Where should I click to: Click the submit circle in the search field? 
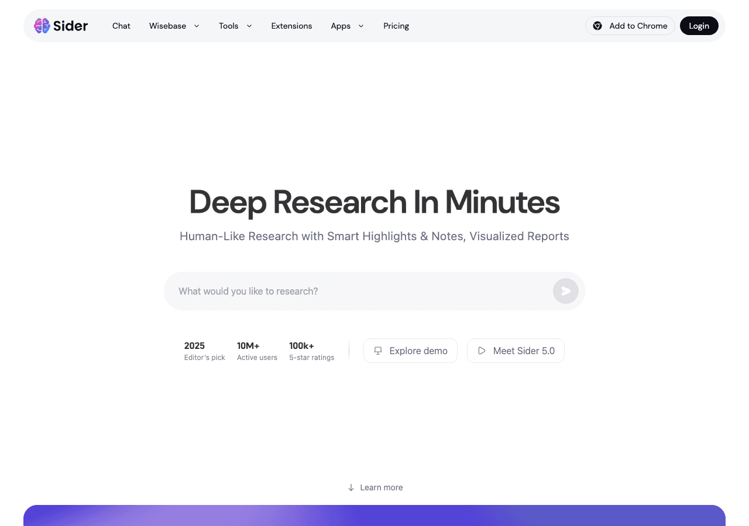(565, 291)
